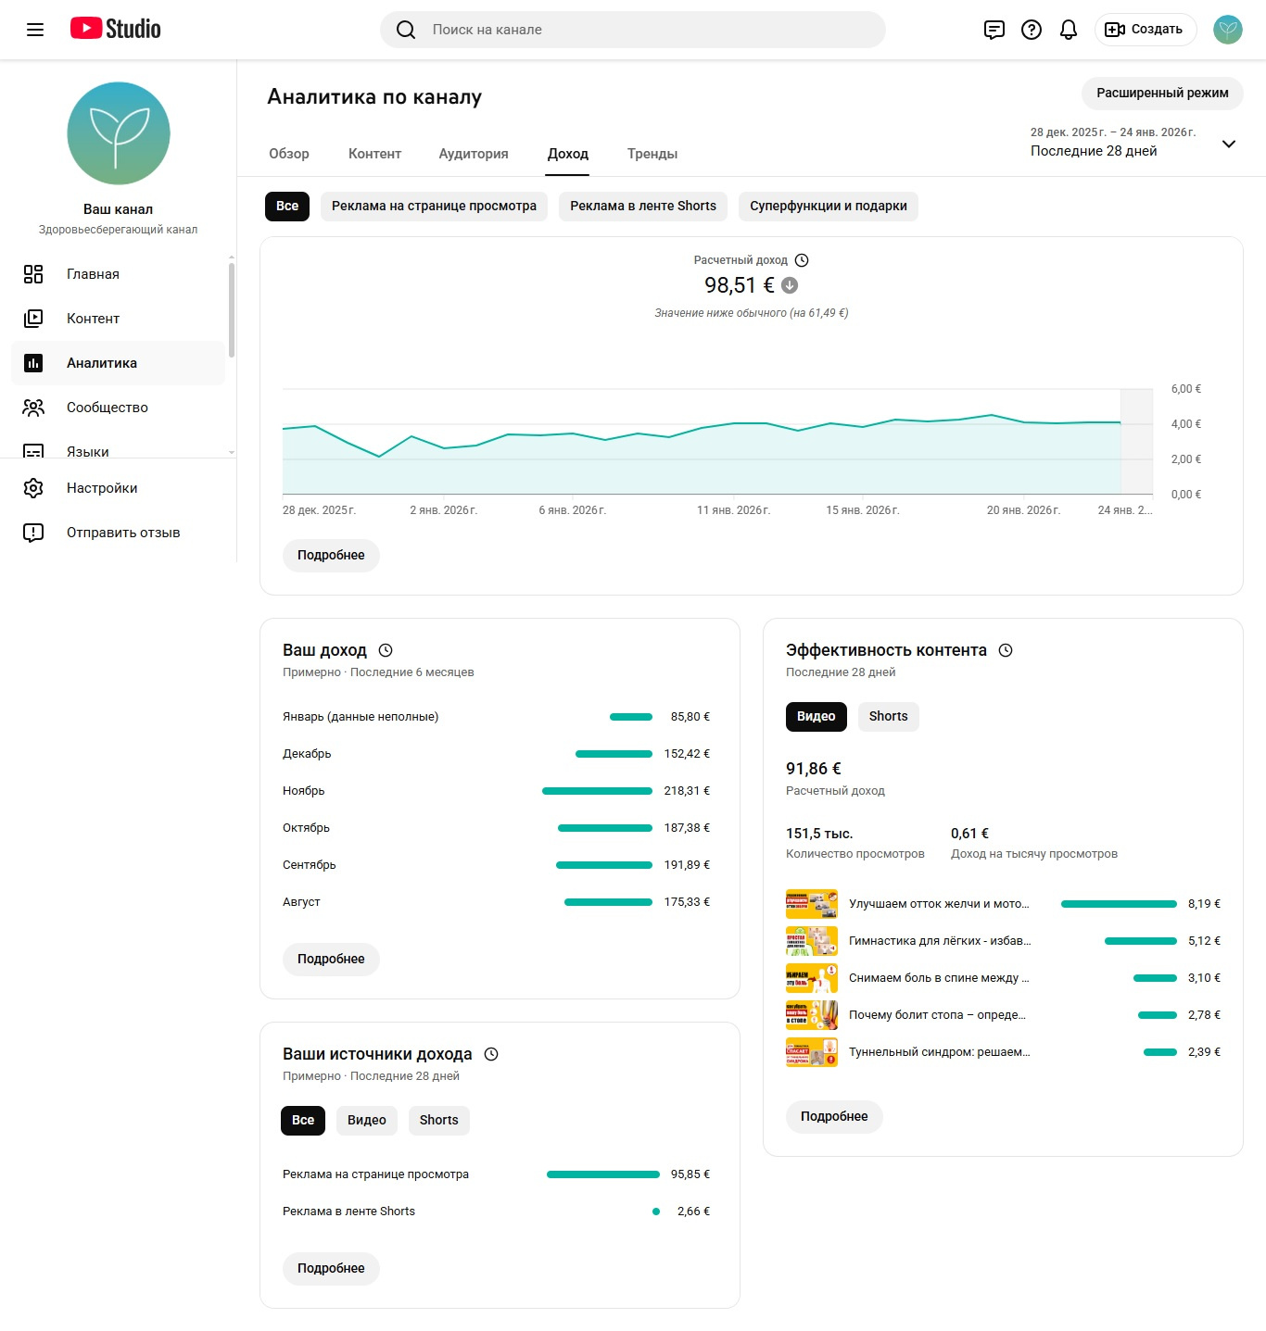The height and width of the screenshot is (1331, 1266).
Task: Select the Все revenue filter chip
Action: pos(287,207)
